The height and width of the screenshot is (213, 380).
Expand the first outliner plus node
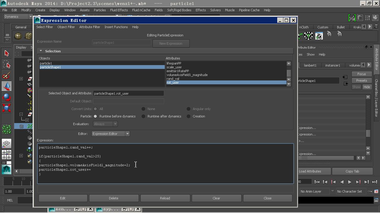(21, 79)
